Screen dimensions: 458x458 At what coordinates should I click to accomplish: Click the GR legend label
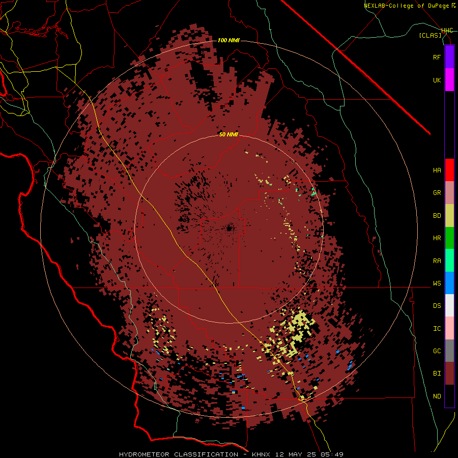pyautogui.click(x=437, y=193)
